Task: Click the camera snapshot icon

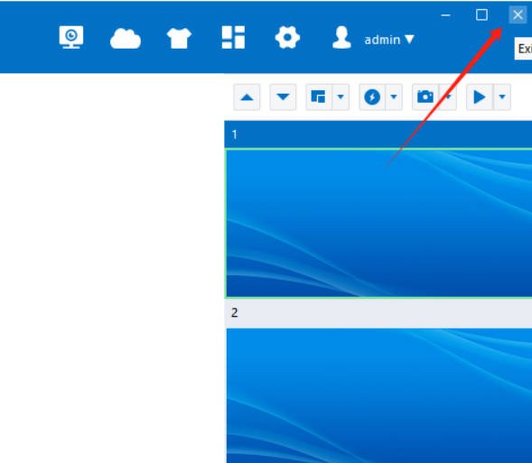Action: 425,97
